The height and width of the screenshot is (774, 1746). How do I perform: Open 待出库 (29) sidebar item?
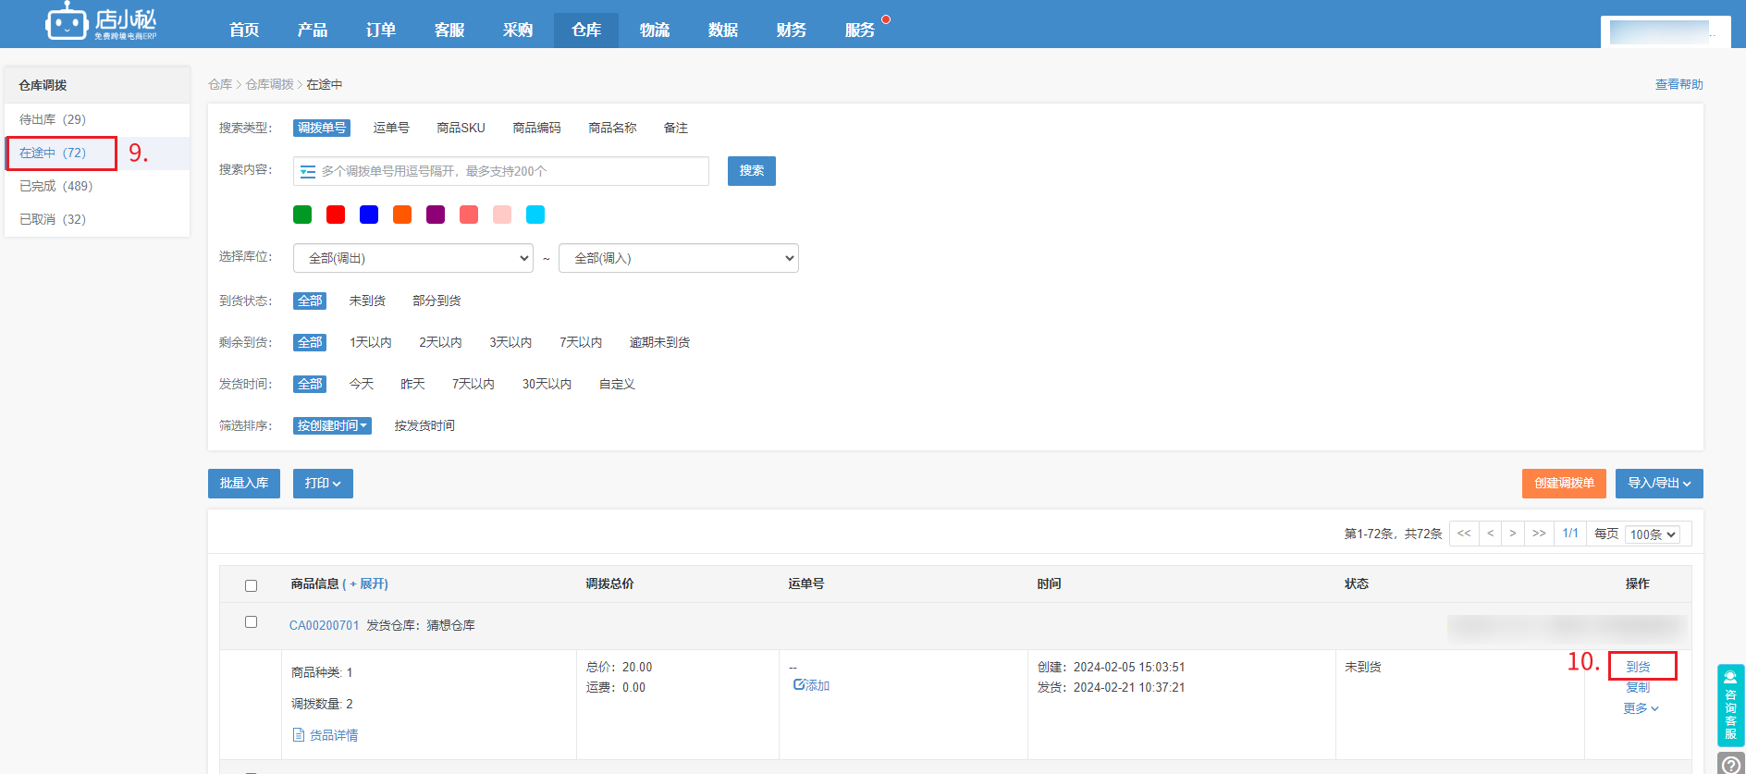tap(97, 119)
